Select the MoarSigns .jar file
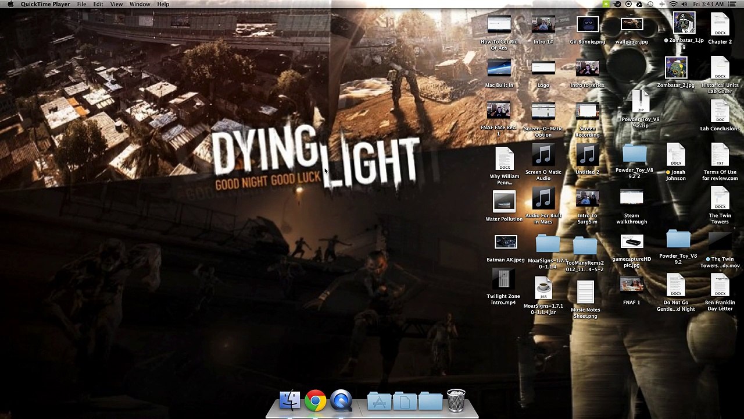Screen dimensions: 744x419 [x=543, y=289]
